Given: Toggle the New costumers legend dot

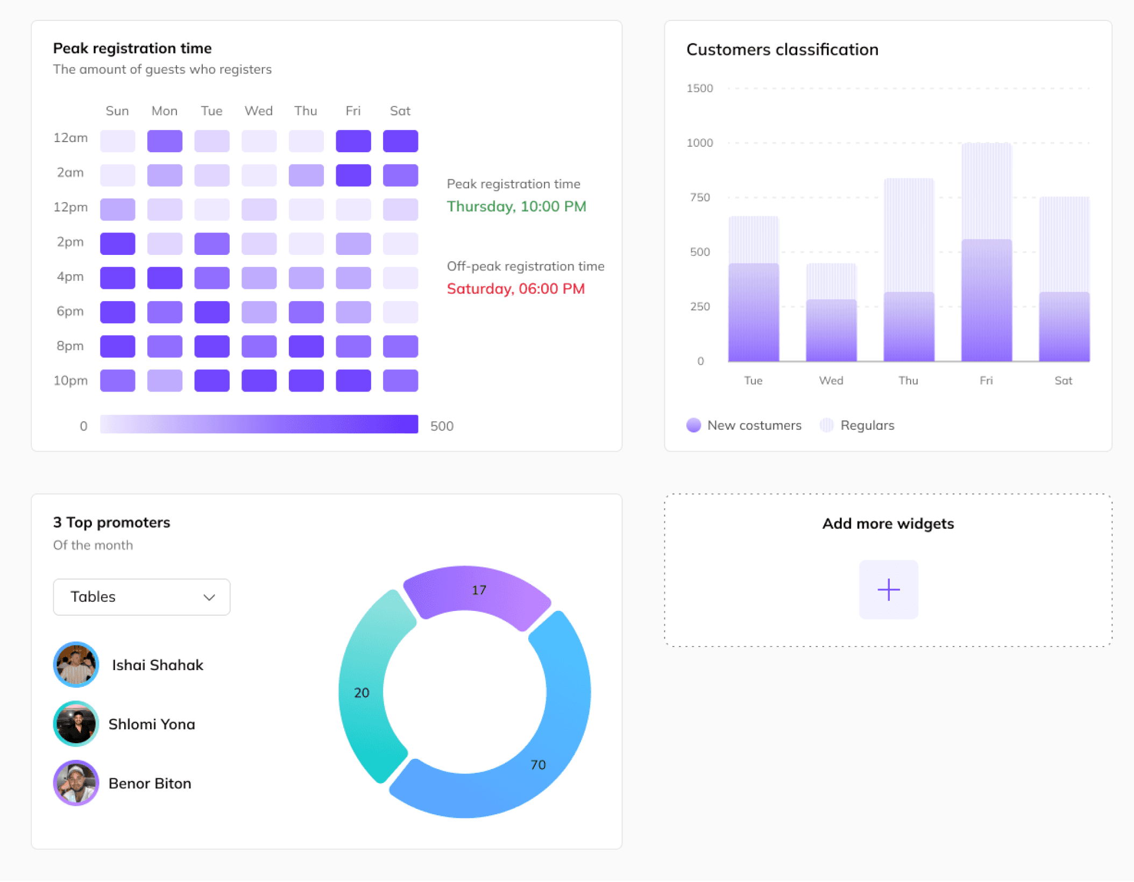Looking at the screenshot, I should [x=693, y=425].
